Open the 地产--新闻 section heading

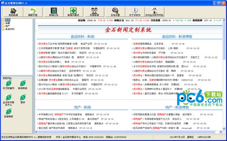pyautogui.click(x=82, y=107)
